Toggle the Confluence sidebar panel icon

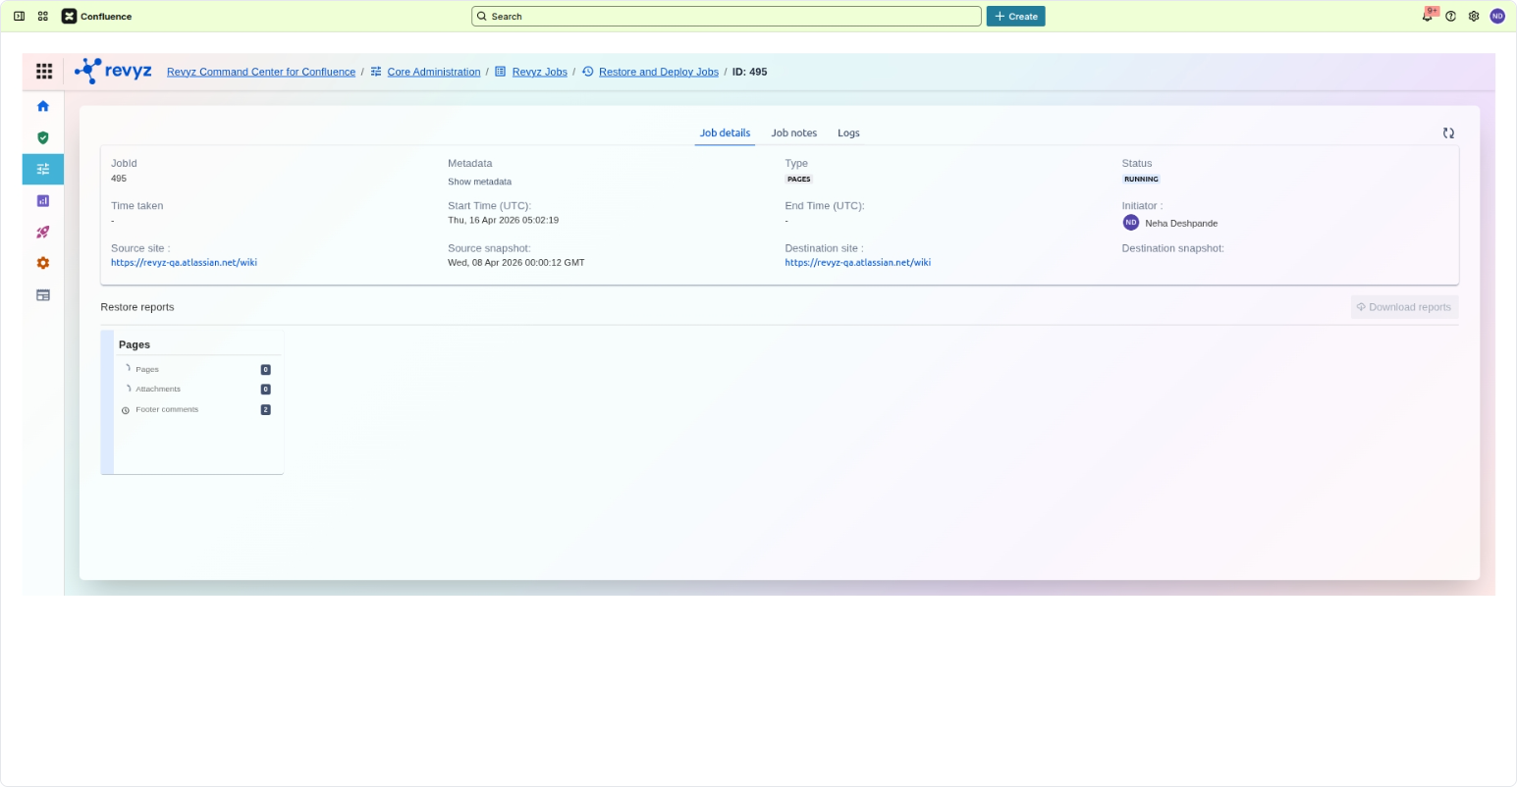coord(19,16)
